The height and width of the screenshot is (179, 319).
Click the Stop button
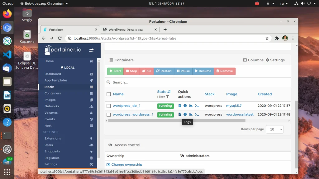131,71
